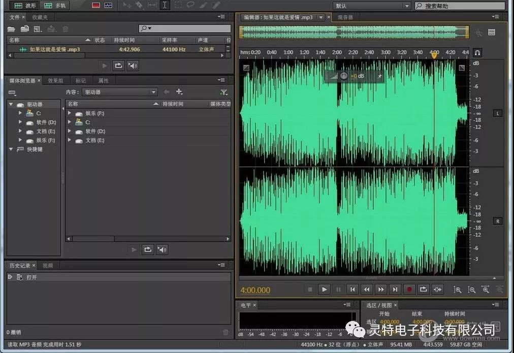Expand the 文档 (E:) drive in left tree
Image resolution: width=514 pixels, height=353 pixels.
coord(20,131)
